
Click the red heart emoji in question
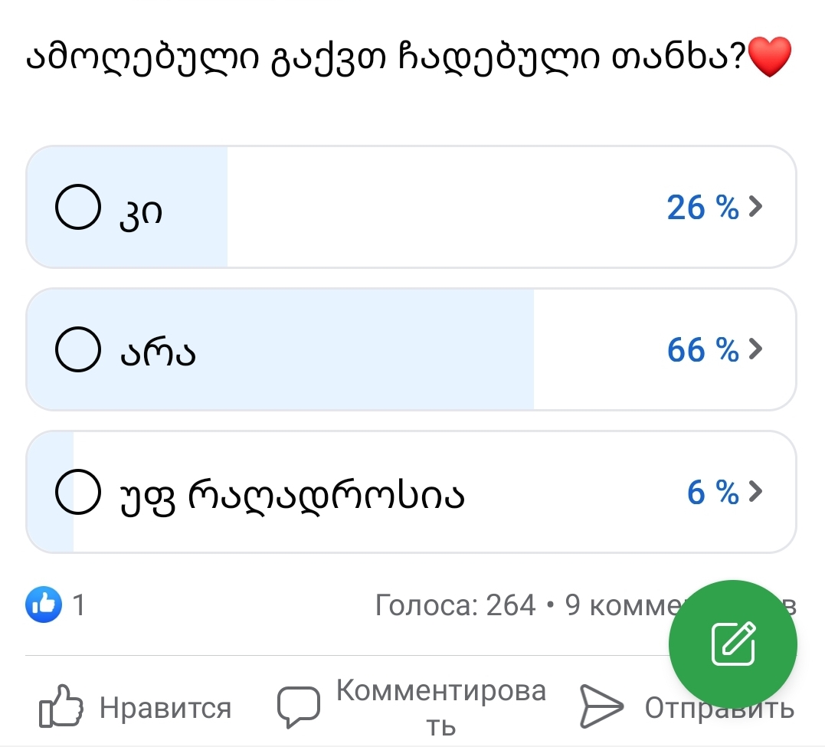[768, 59]
